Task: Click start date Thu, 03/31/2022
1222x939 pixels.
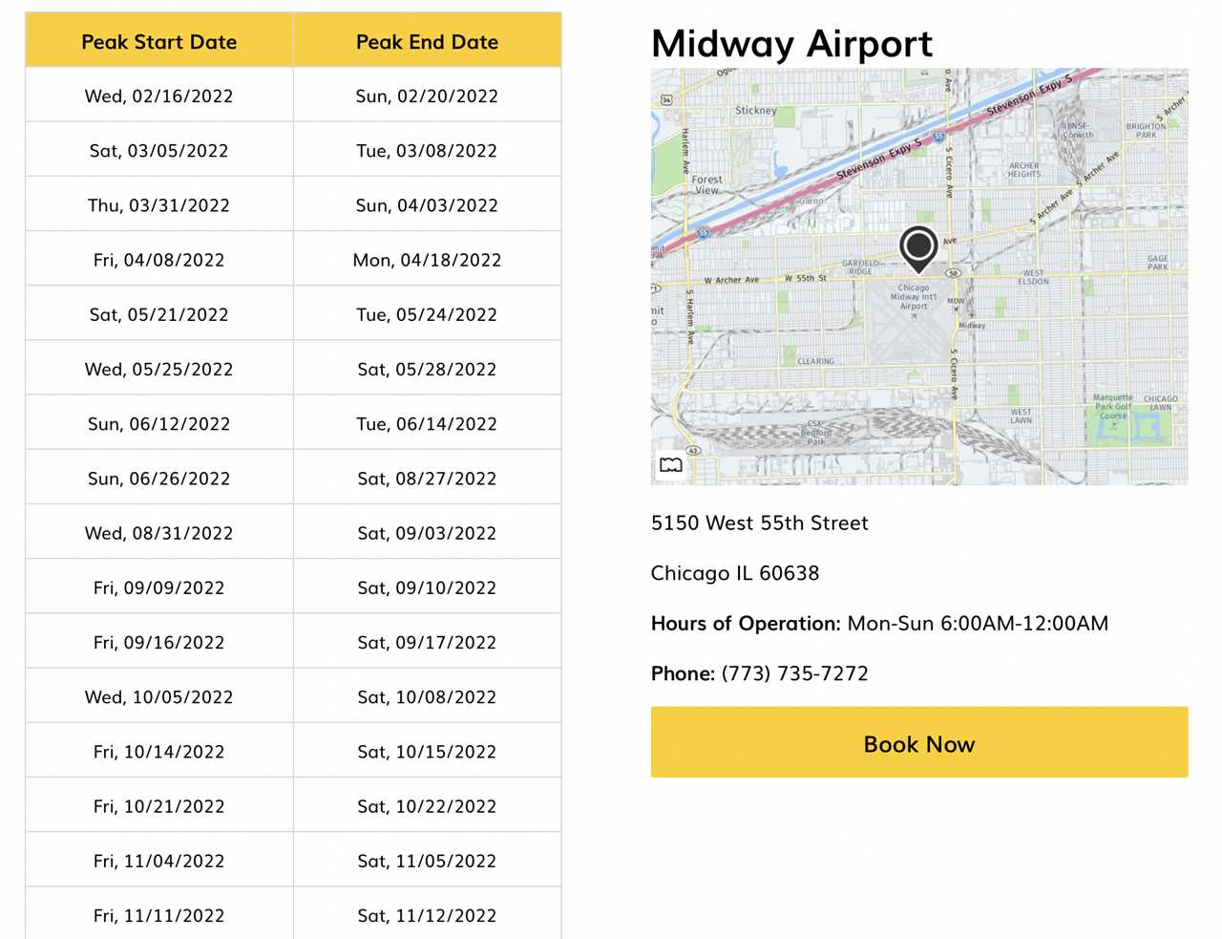Action: point(159,205)
